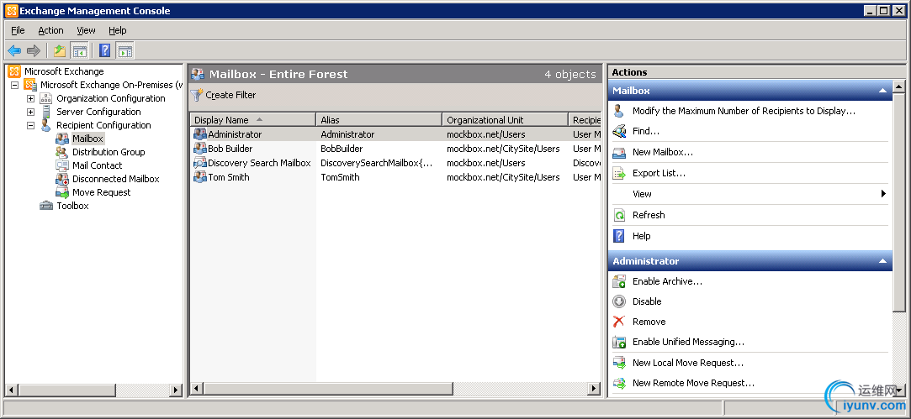Viewport: 911px width, 419px height.
Task: Click the New Mailbox action icon
Action: 619,152
